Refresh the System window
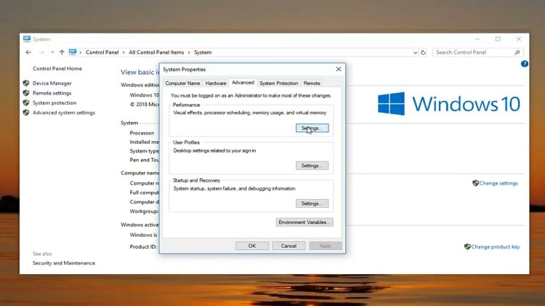 tap(423, 52)
